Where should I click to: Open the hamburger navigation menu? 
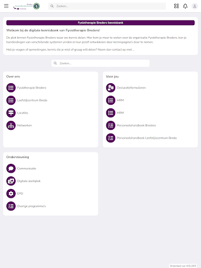click(6, 6)
